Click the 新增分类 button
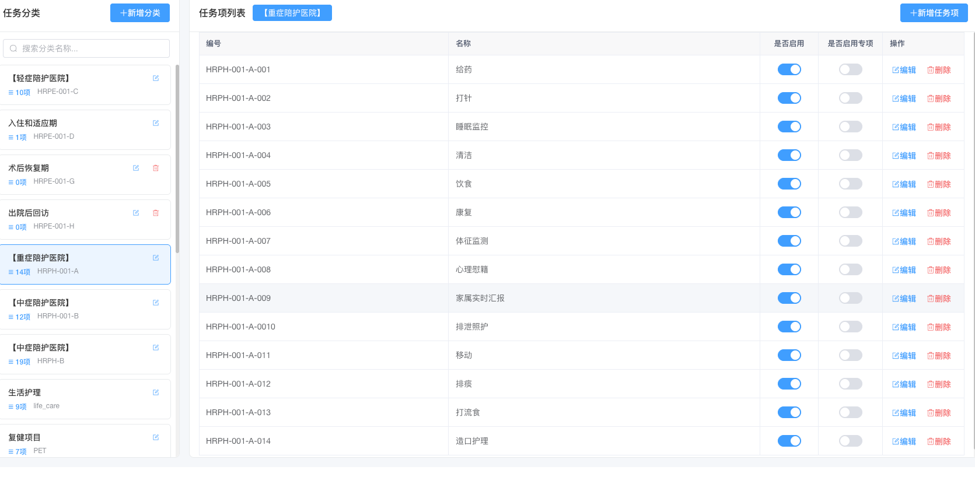Image resolution: width=975 pixels, height=491 pixels. [140, 13]
